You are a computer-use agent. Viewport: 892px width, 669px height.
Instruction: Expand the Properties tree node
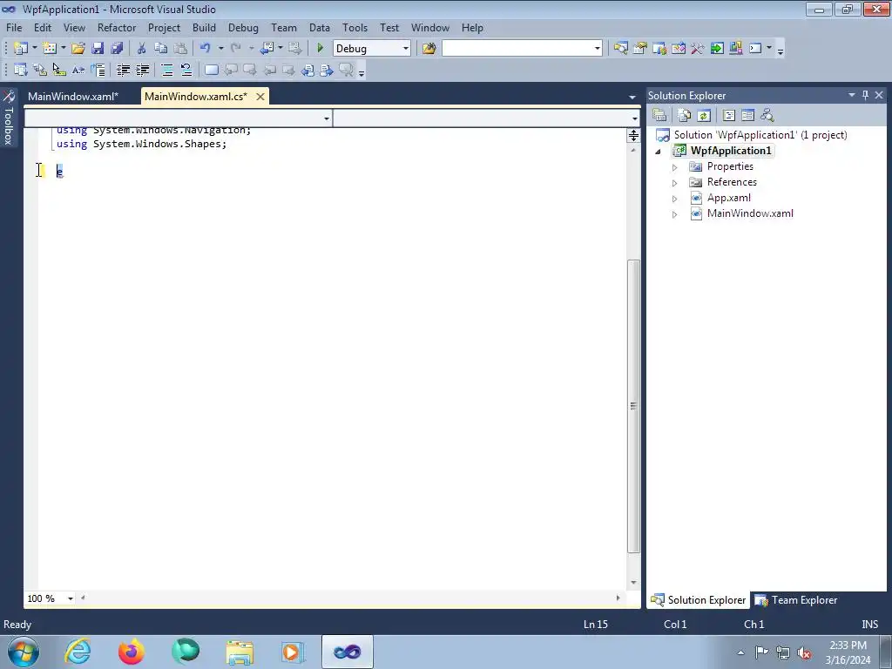click(675, 167)
